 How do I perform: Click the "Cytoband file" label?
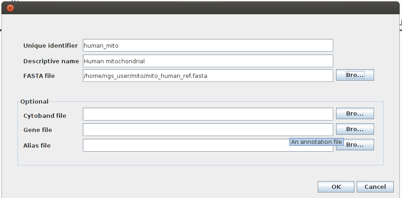click(x=44, y=116)
